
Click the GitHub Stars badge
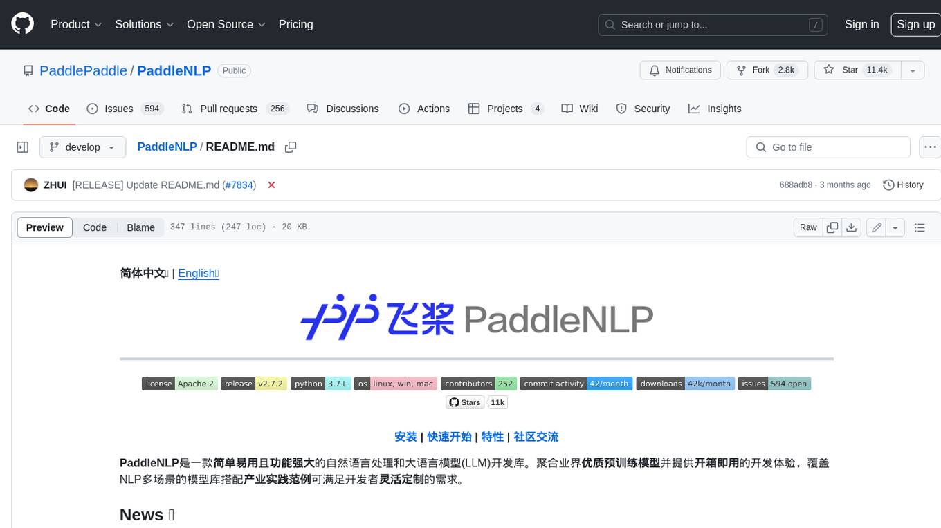pos(465,402)
